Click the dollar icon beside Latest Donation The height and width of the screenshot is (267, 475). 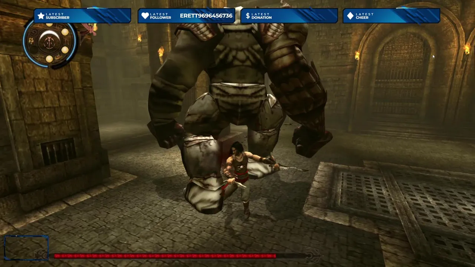(x=248, y=16)
